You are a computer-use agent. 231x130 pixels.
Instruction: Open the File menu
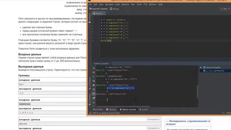point(90,4)
